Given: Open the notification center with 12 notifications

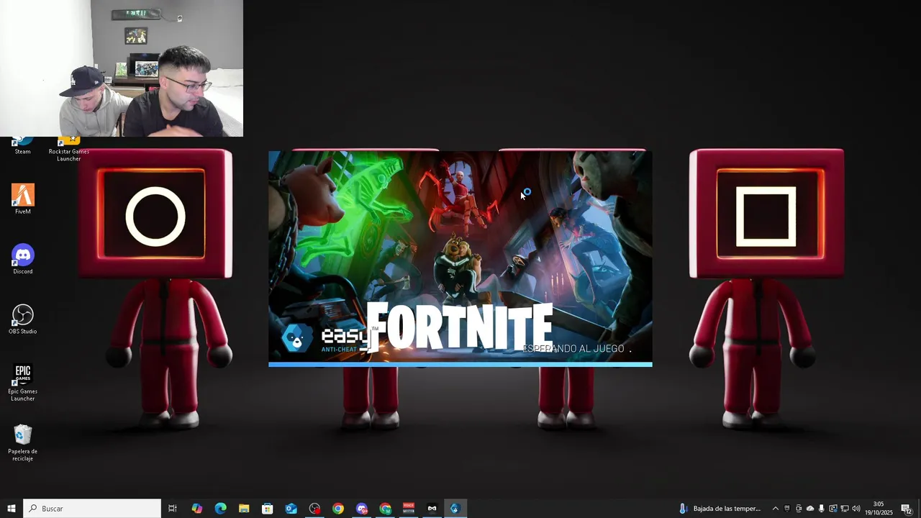Looking at the screenshot, I should tap(907, 509).
